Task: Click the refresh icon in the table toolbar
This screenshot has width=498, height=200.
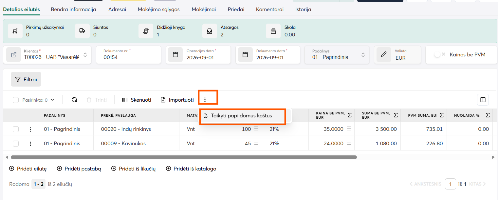Action: (74, 100)
